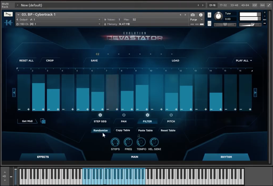The image size is (273, 186).
Task: Click the Get Midi button
Action: [27, 121]
